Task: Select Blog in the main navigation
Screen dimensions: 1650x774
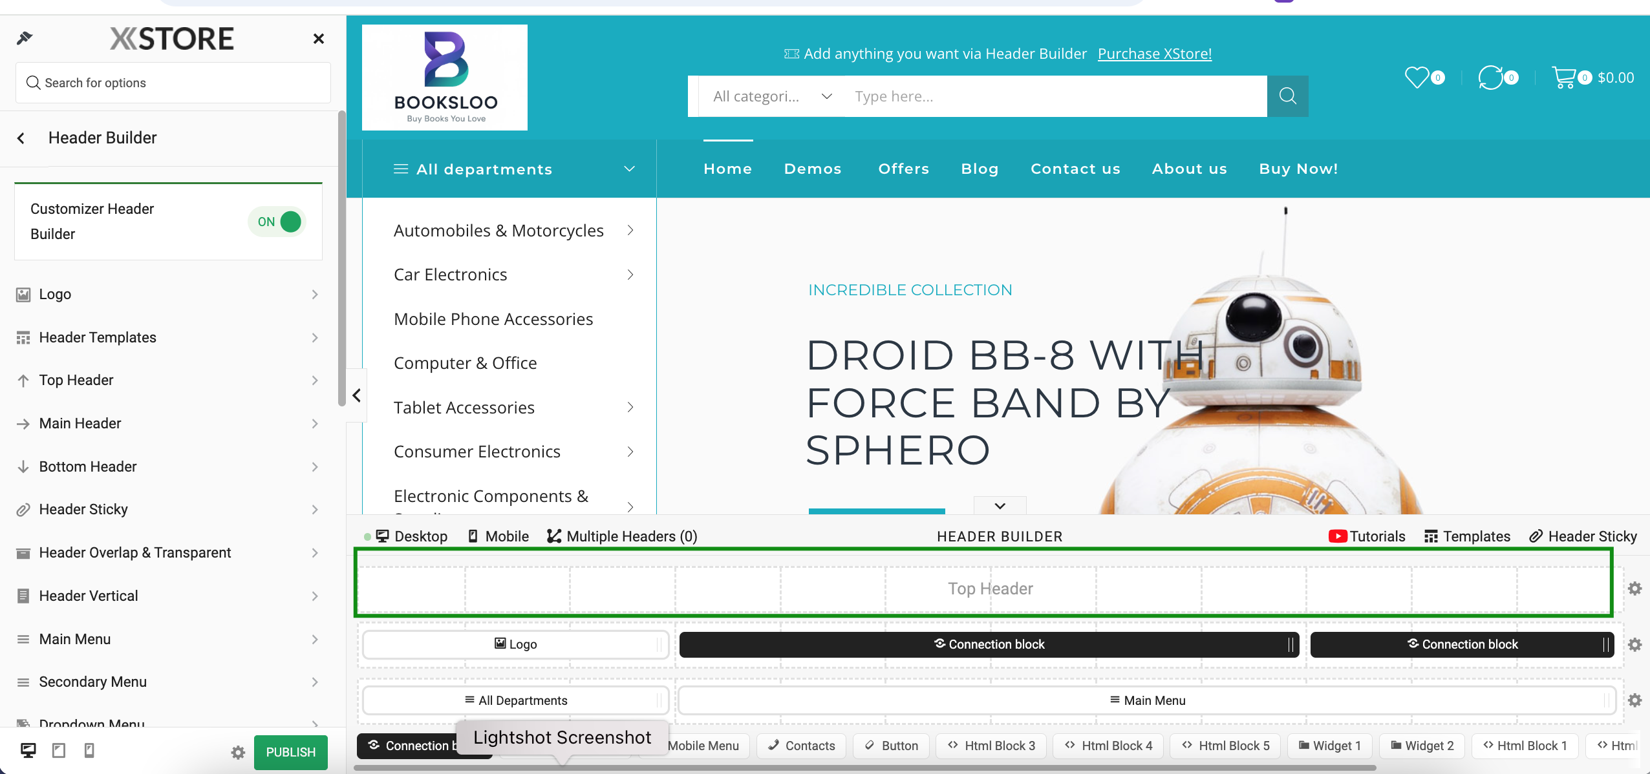Action: pyautogui.click(x=980, y=169)
